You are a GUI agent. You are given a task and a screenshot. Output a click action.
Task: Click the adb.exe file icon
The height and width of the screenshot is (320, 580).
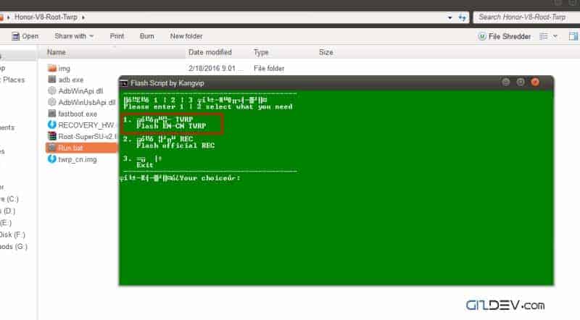(x=52, y=80)
